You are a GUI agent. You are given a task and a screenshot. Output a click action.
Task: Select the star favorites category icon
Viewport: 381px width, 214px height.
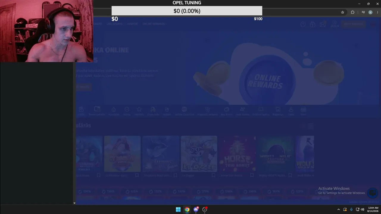click(x=139, y=109)
